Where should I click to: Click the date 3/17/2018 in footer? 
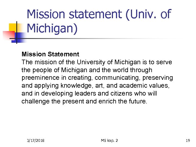point(36,140)
